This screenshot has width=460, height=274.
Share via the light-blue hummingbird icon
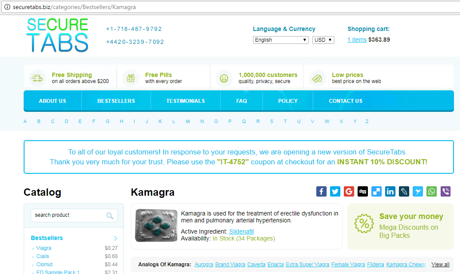pos(418,191)
